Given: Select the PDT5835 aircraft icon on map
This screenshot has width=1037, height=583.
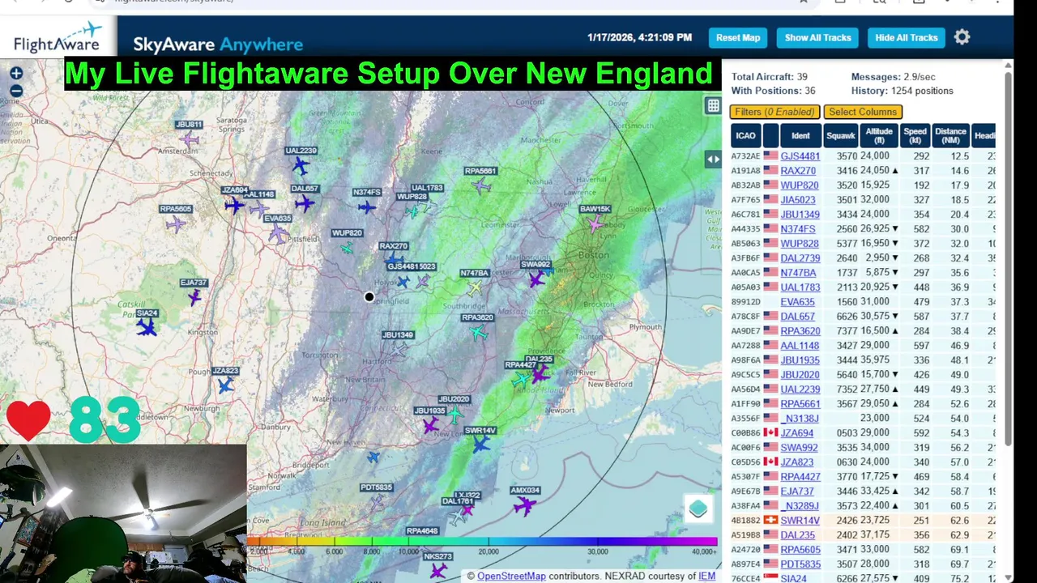Looking at the screenshot, I should pos(376,502).
